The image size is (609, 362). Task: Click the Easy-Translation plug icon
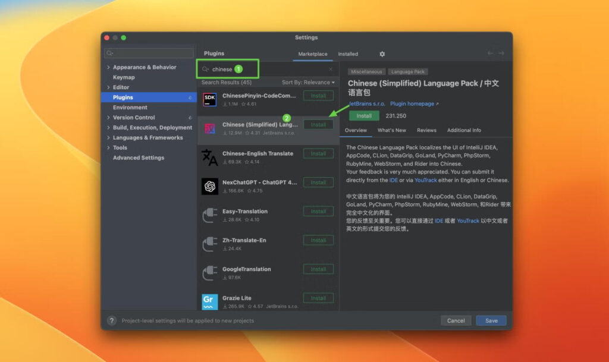click(x=210, y=215)
